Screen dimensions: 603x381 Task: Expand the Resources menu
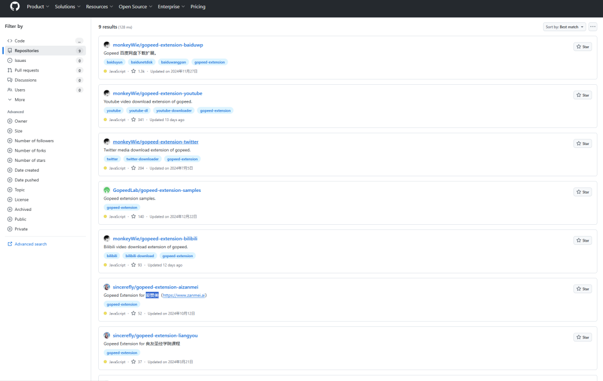coord(99,7)
